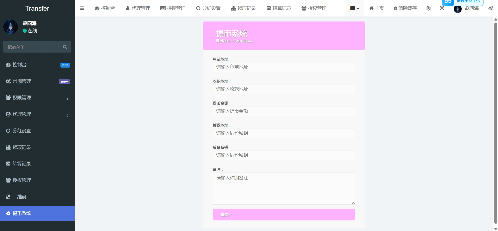Click the vertical page scrollbar
The width and height of the screenshot is (498, 231).
click(x=496, y=122)
